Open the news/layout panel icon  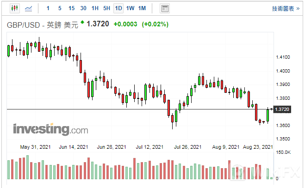tap(164, 8)
